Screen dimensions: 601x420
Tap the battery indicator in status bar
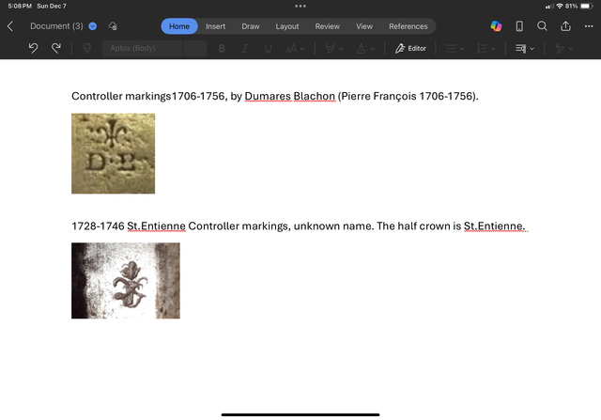click(587, 6)
